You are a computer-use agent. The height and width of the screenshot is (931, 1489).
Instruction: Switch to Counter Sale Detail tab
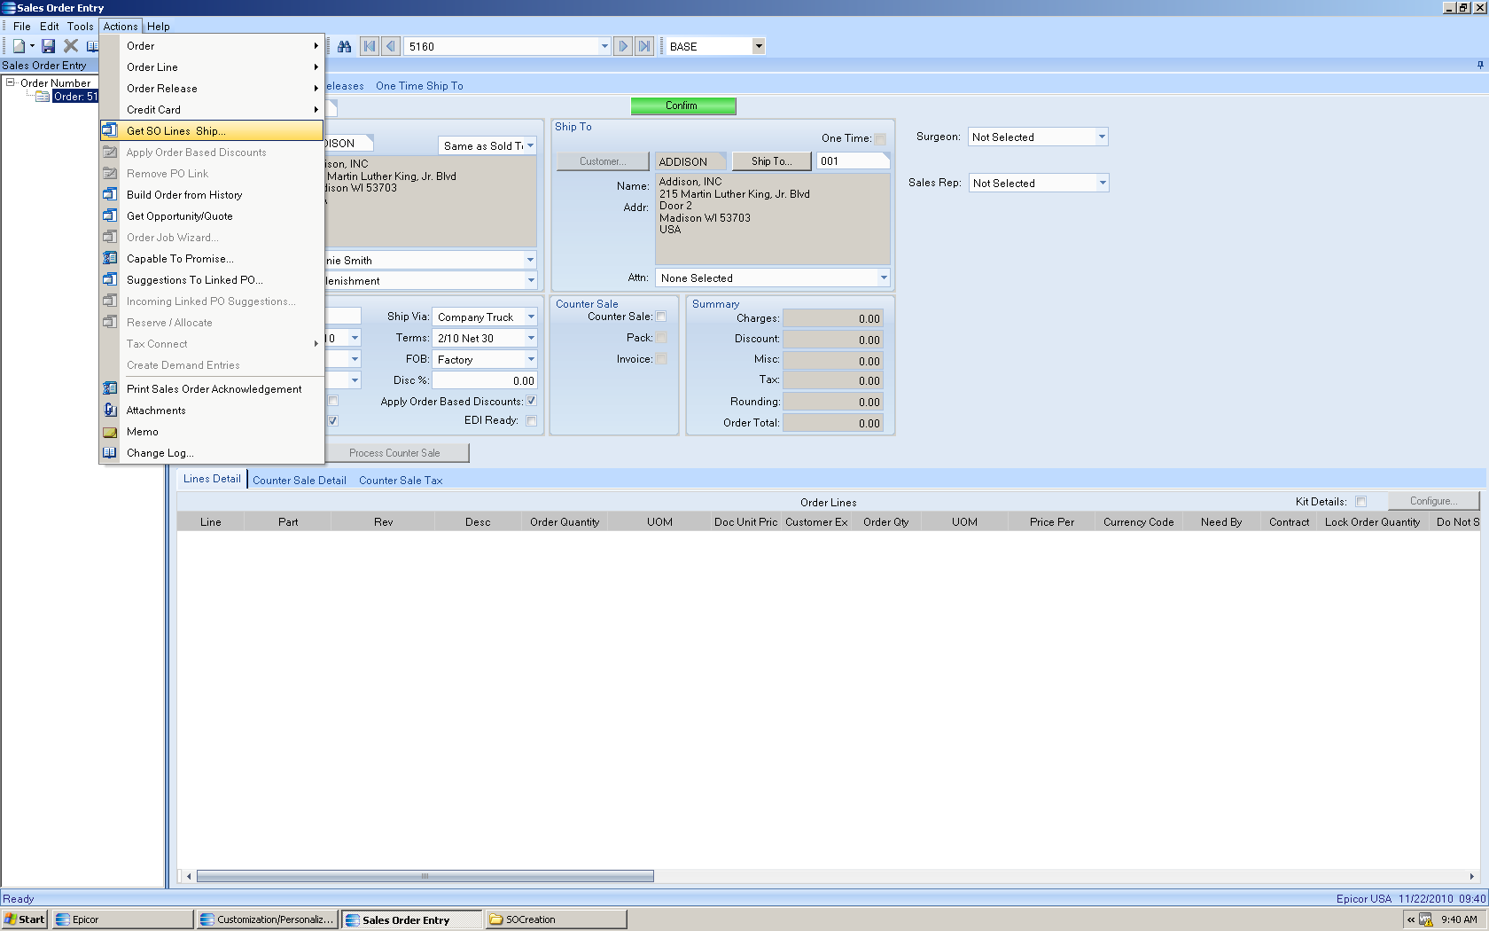[x=300, y=480]
